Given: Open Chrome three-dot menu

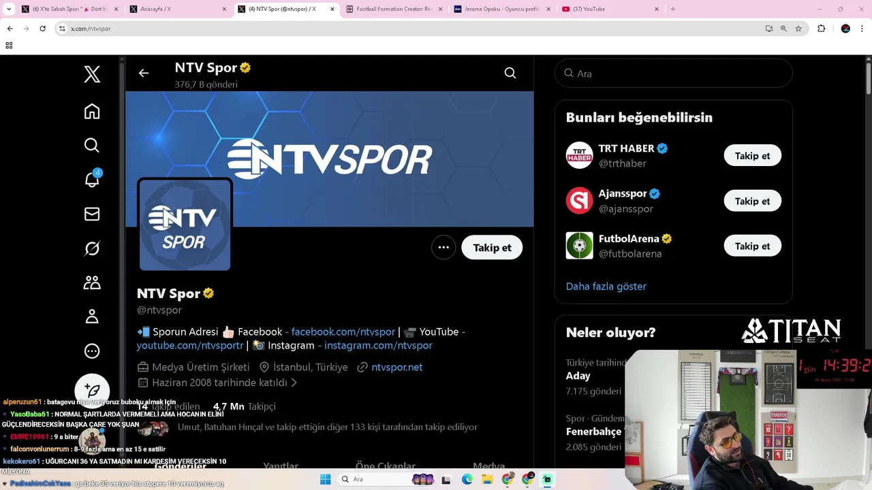Looking at the screenshot, I should point(863,29).
